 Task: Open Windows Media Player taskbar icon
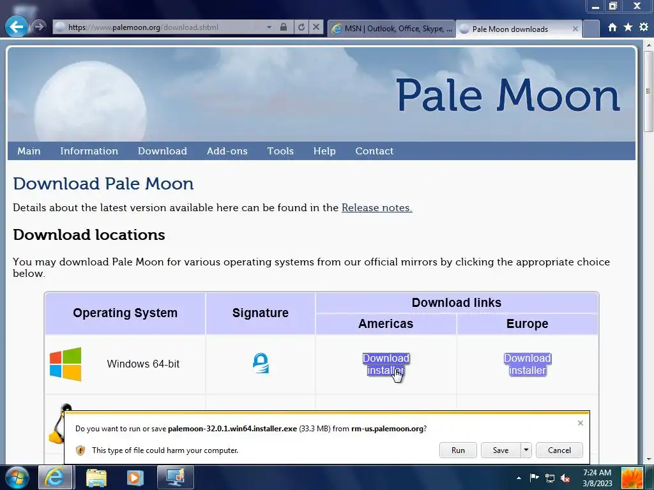click(x=135, y=477)
